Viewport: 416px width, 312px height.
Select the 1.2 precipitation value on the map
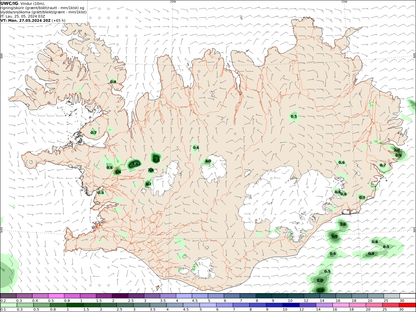(x=148, y=184)
